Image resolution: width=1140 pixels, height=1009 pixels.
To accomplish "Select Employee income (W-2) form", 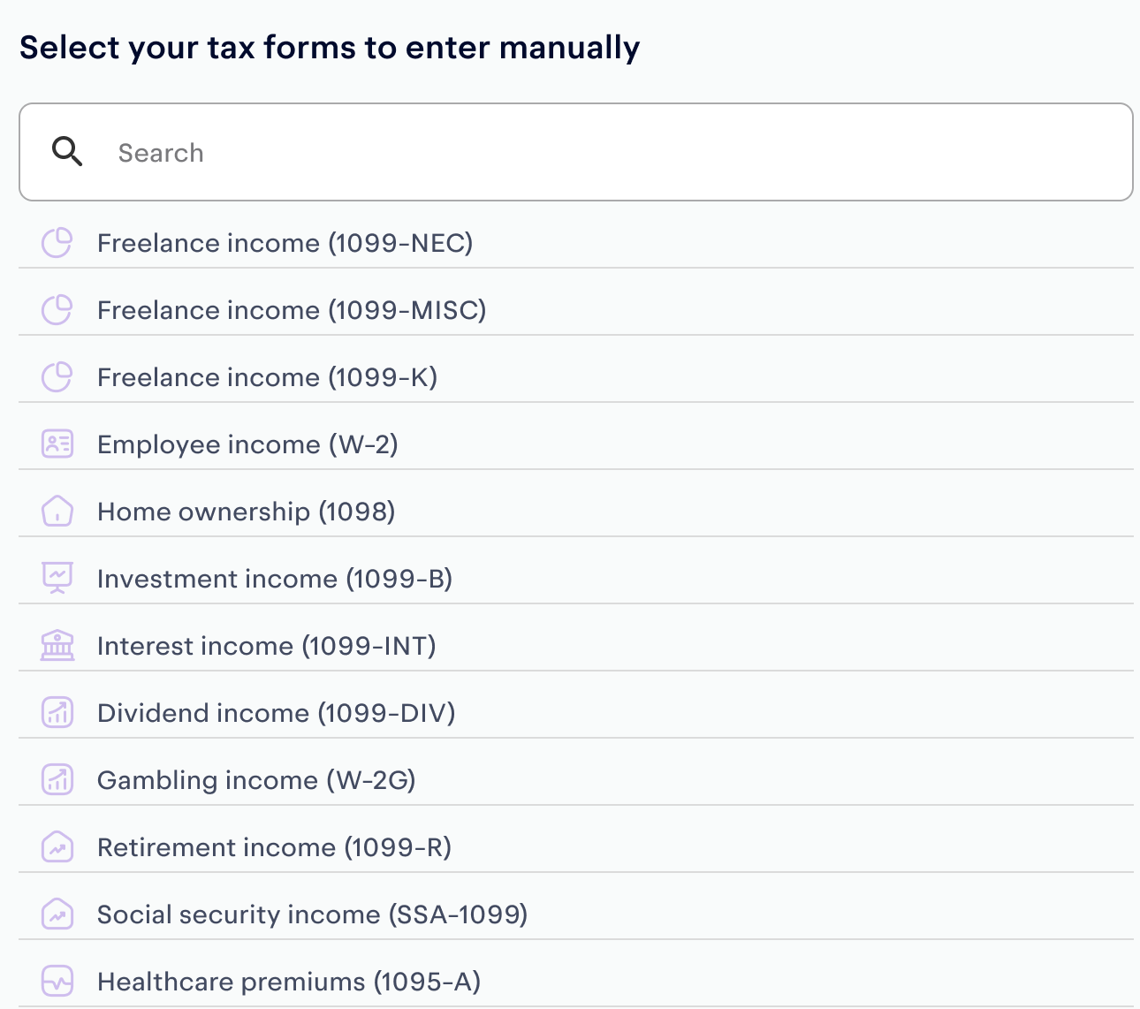I will 576,444.
